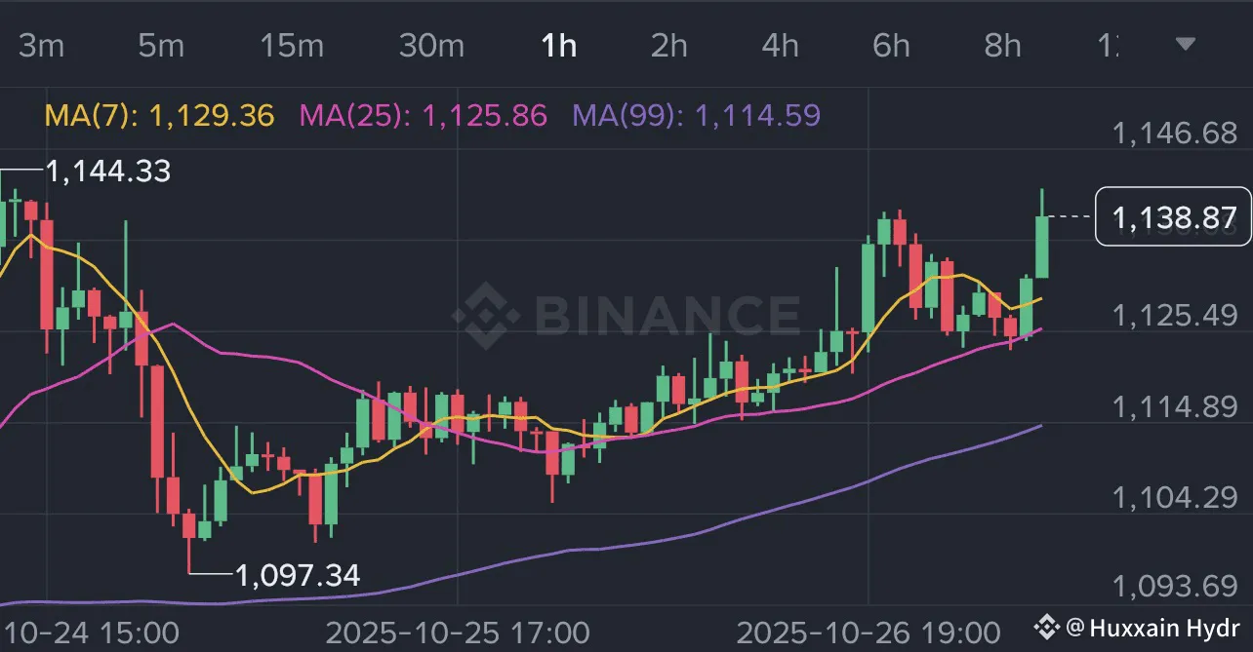Click the 1,097.34 low price marker

[298, 575]
